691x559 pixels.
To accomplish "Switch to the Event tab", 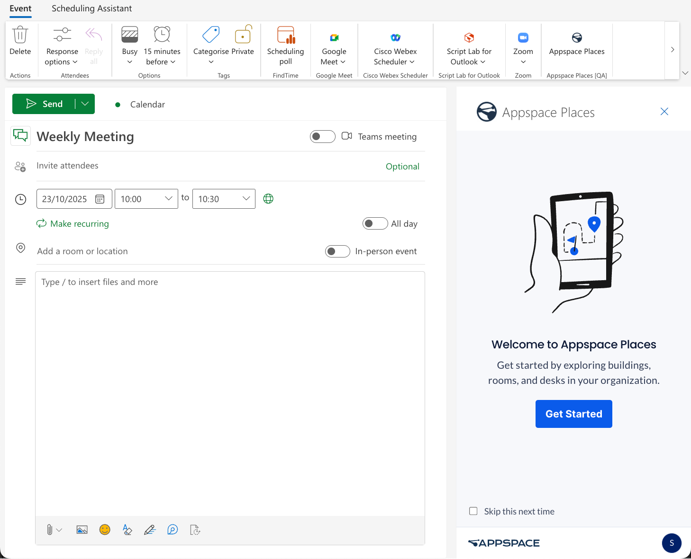I will point(20,9).
